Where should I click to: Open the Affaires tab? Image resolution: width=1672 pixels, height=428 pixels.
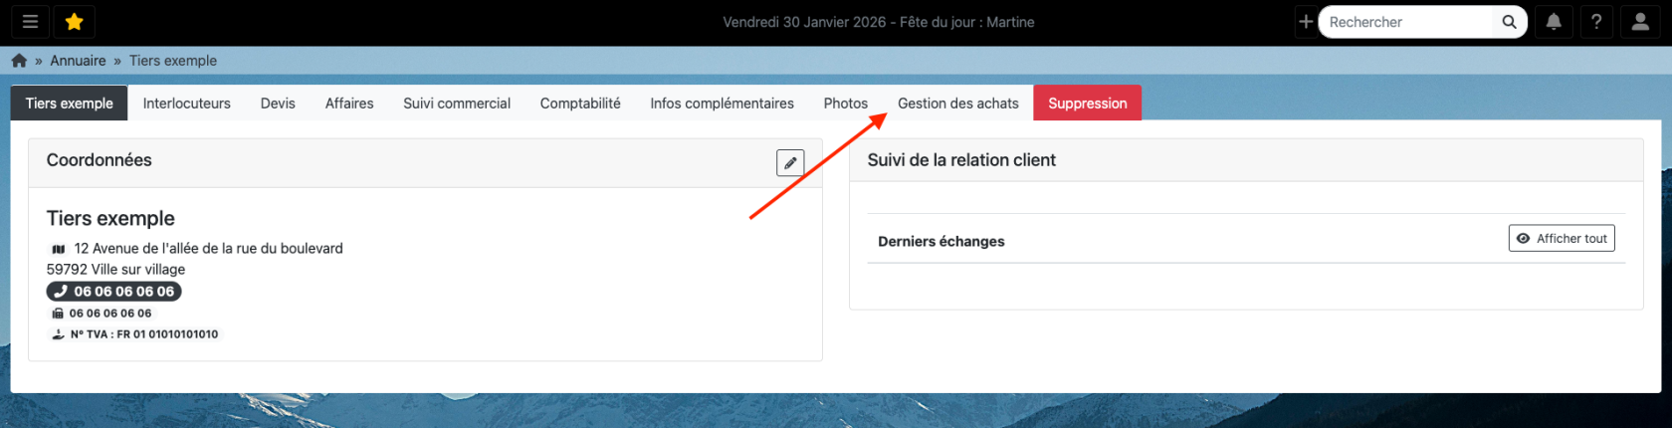(x=349, y=104)
